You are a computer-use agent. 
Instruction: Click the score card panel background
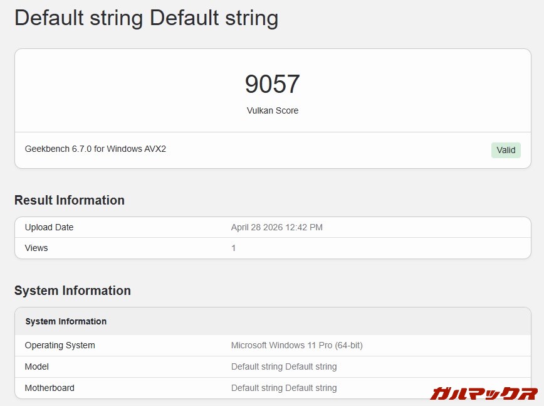(273, 109)
